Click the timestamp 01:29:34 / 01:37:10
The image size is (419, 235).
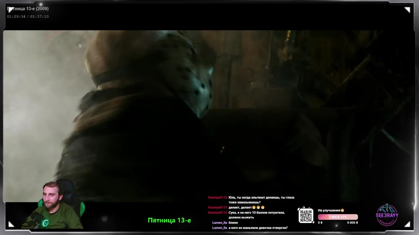pyautogui.click(x=28, y=17)
